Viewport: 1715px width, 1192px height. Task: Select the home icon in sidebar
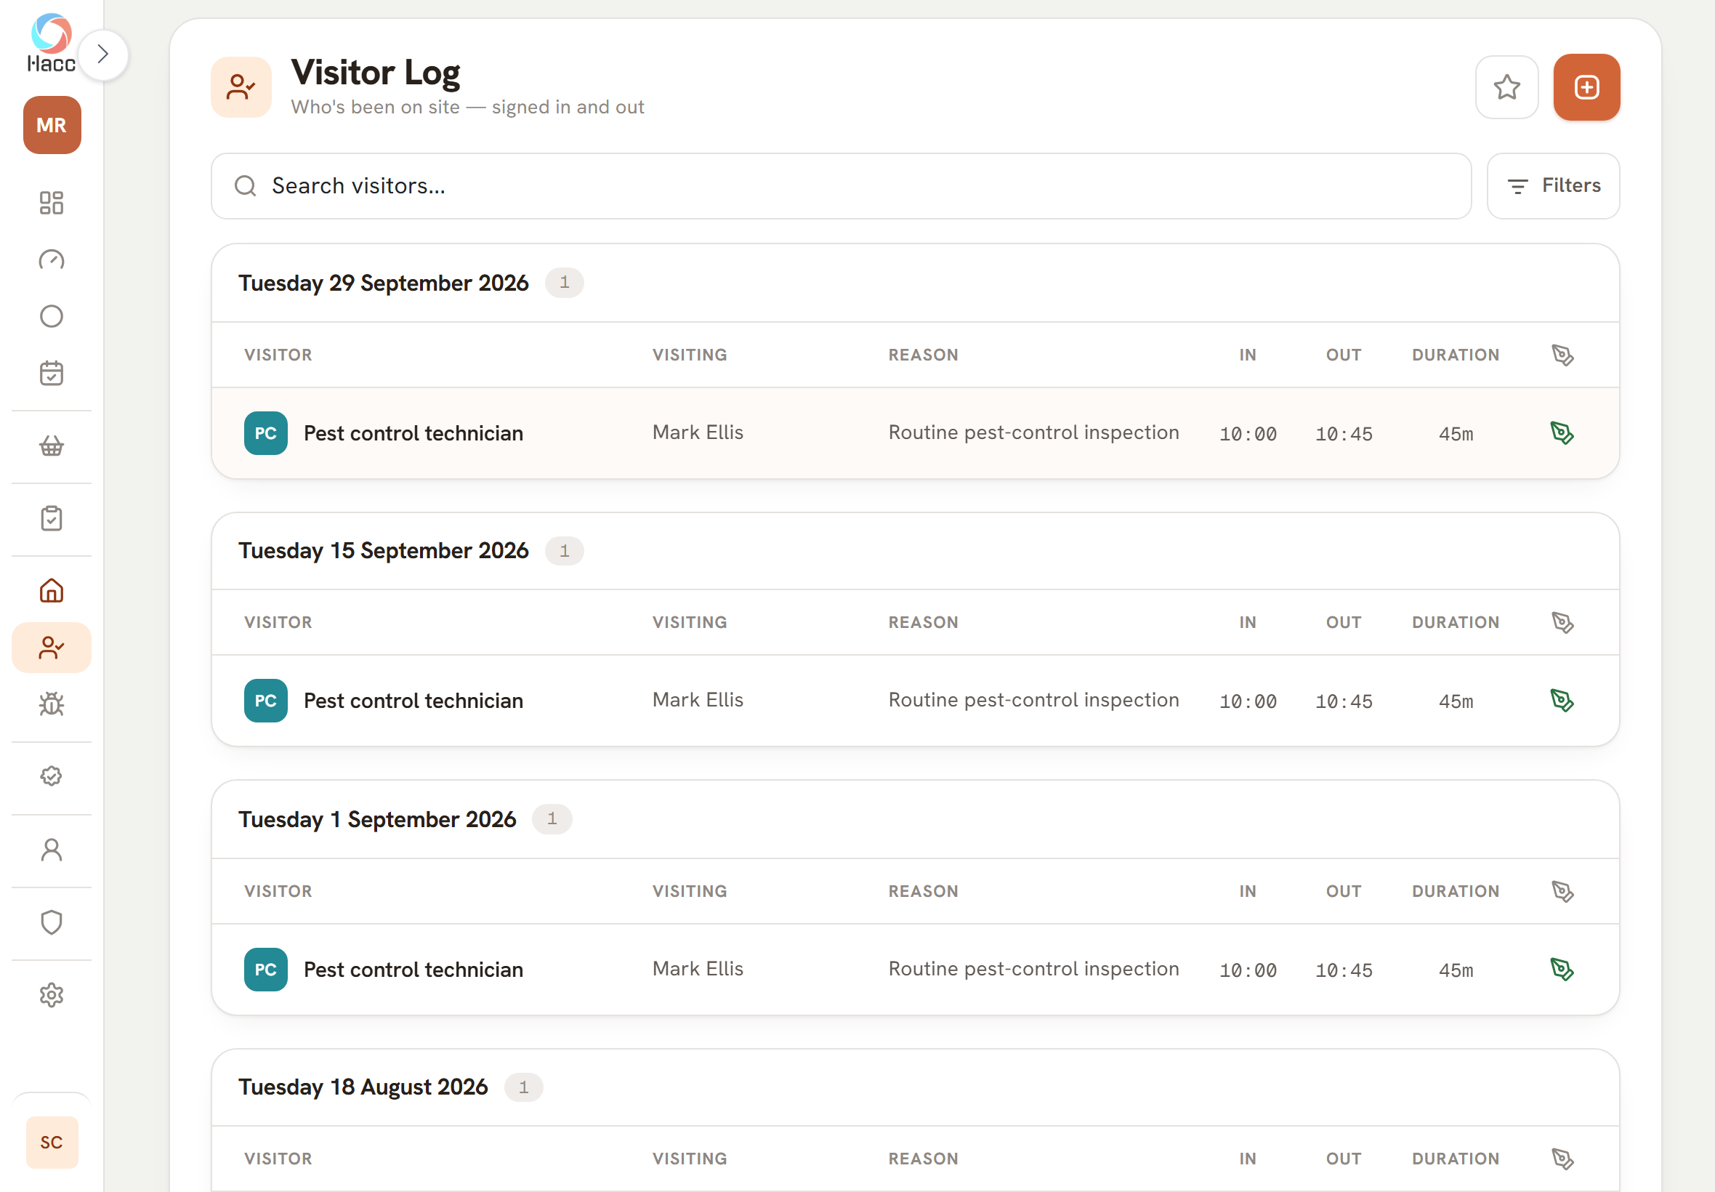click(52, 591)
